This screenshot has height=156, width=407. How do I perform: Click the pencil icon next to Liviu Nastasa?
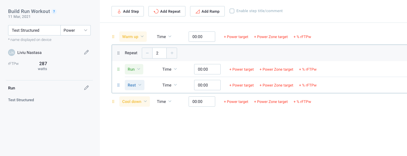click(x=86, y=52)
